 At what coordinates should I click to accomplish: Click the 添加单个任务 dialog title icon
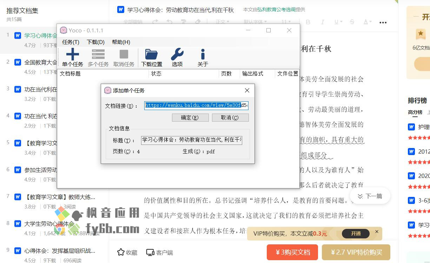coord(108,90)
